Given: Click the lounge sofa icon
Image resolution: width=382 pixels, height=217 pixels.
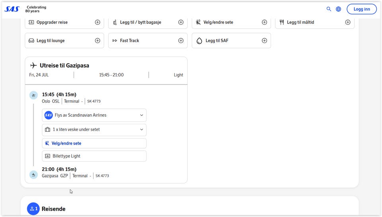Looking at the screenshot, I should point(31,41).
